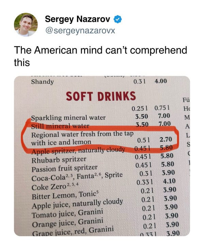Click the blue verified badge
Viewport: 204px width, 249px height.
click(118, 19)
